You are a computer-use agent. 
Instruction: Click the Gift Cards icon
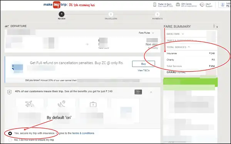[x=178, y=5]
